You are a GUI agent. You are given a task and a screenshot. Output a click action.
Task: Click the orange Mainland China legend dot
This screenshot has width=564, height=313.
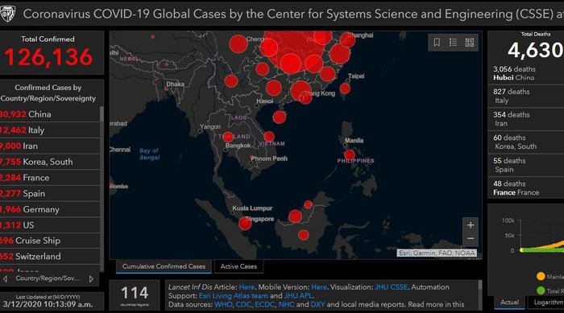click(541, 276)
